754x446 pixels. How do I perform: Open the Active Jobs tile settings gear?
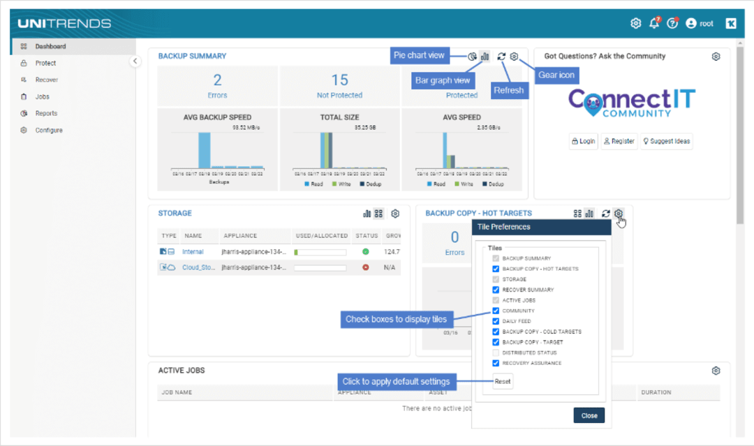(x=716, y=371)
